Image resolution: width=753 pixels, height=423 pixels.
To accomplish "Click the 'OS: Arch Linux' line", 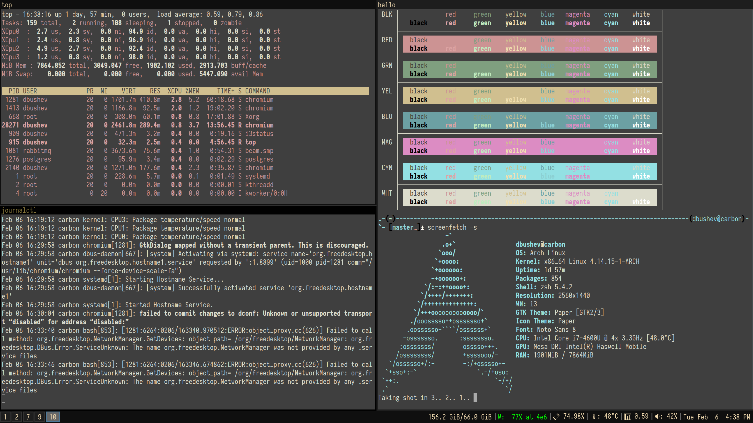I will [x=540, y=253].
